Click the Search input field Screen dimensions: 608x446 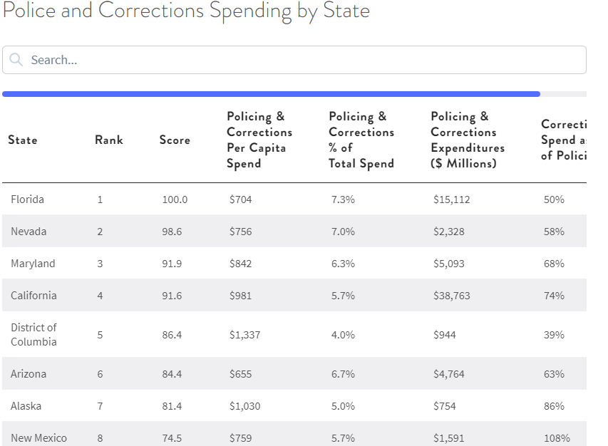point(299,60)
